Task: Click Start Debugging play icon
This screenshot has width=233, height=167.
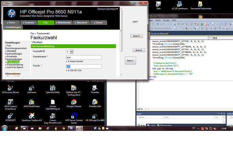Action: point(171,24)
